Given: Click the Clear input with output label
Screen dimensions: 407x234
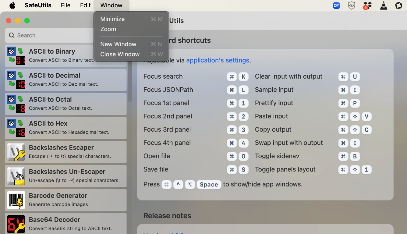Looking at the screenshot, I should point(288,76).
